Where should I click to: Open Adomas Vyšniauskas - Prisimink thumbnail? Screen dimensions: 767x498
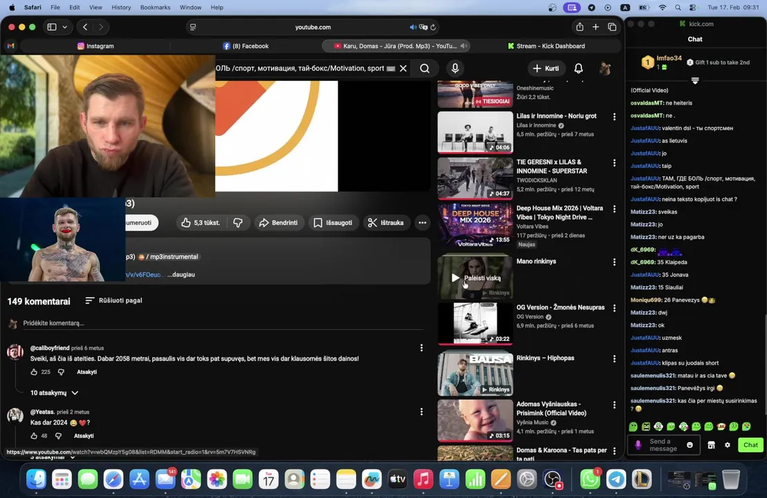(475, 421)
